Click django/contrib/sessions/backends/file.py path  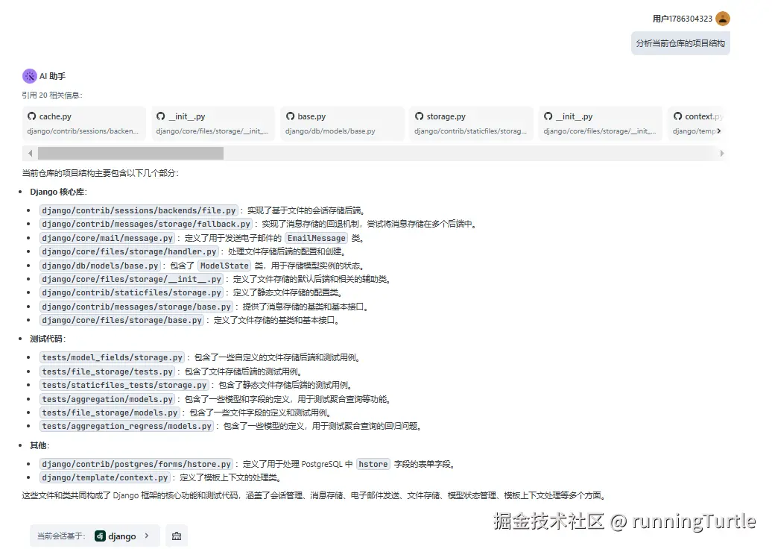click(139, 210)
